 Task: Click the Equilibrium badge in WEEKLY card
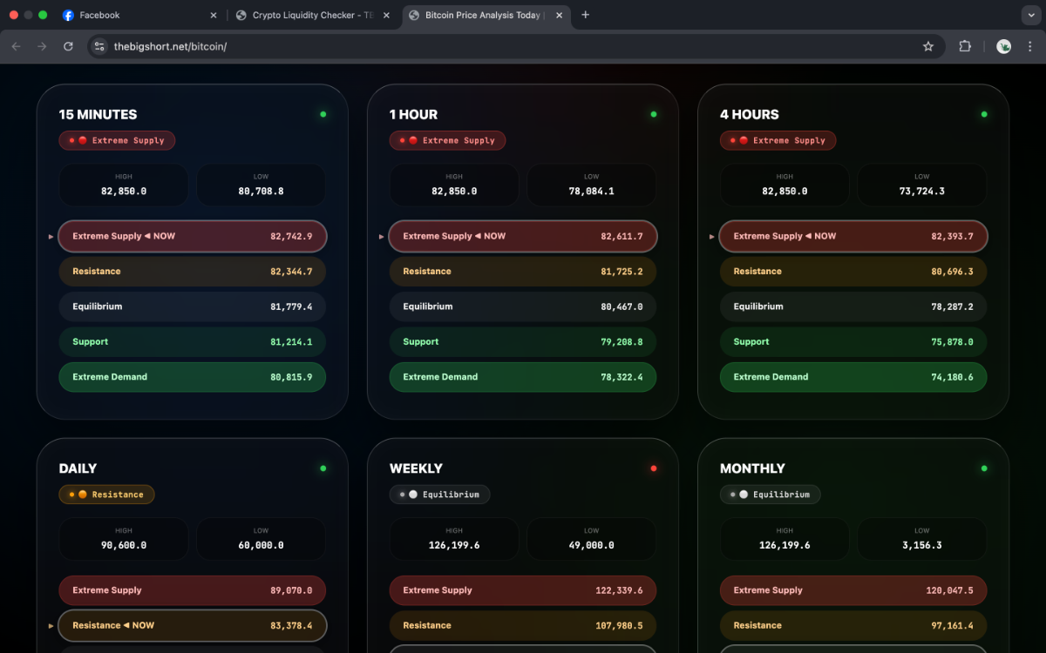(x=440, y=495)
